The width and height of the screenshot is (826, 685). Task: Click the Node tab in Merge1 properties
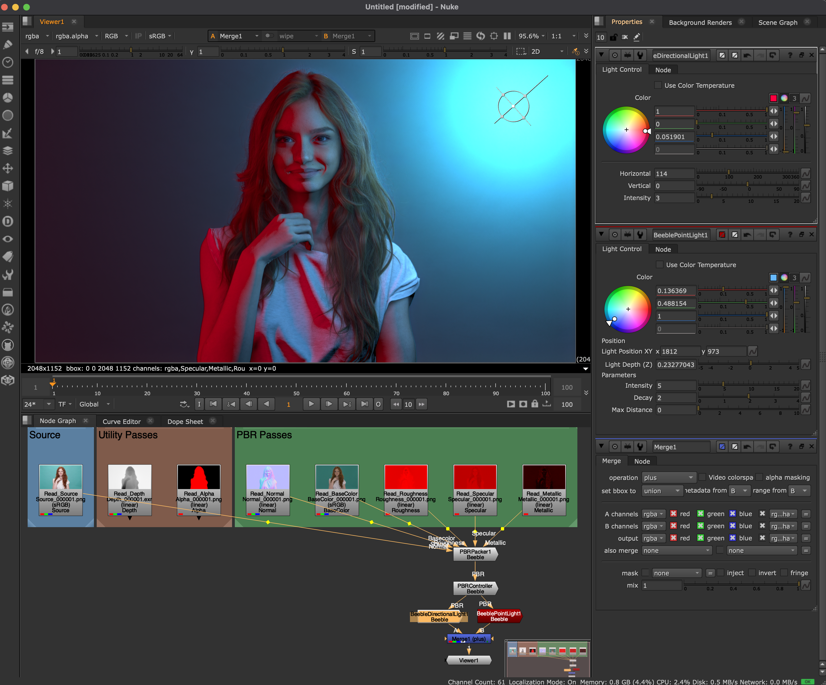[x=642, y=461]
